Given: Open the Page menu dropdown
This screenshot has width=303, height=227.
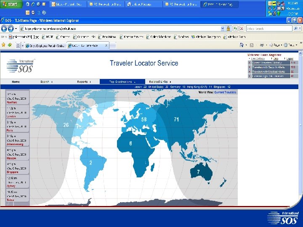Looking at the screenshot, I should pos(276,45).
